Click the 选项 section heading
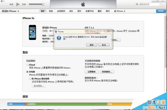Viewport: 167px width, 110px height. 25,97
